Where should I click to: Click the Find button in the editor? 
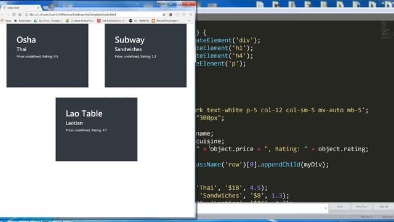(x=340, y=207)
